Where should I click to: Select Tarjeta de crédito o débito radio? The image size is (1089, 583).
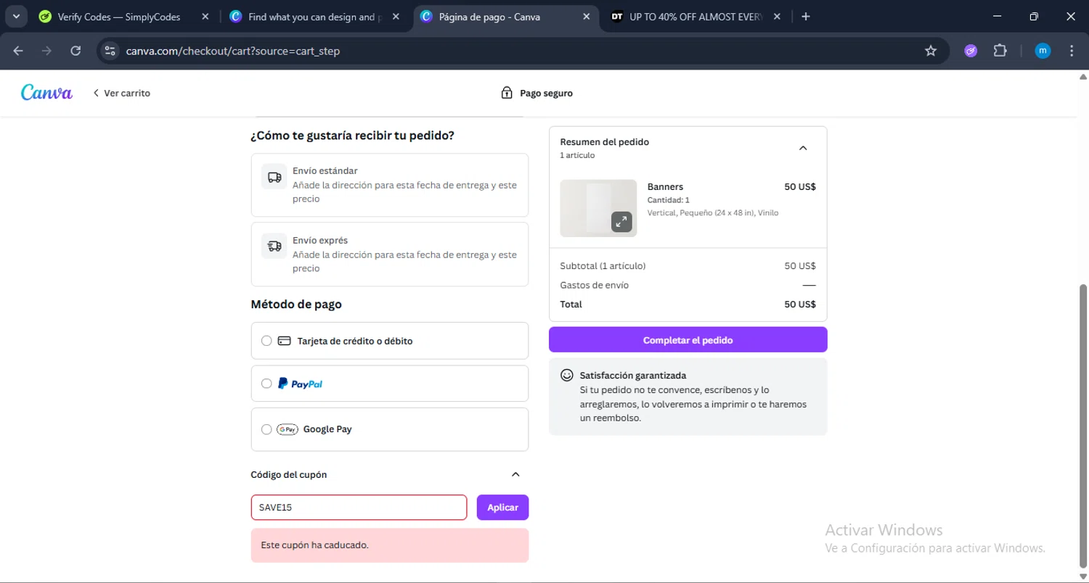(x=266, y=341)
